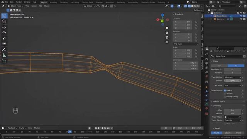The width and height of the screenshot is (247, 139).
Task: Open the Object Data curve properties tab
Action: pyautogui.click(x=206, y=104)
